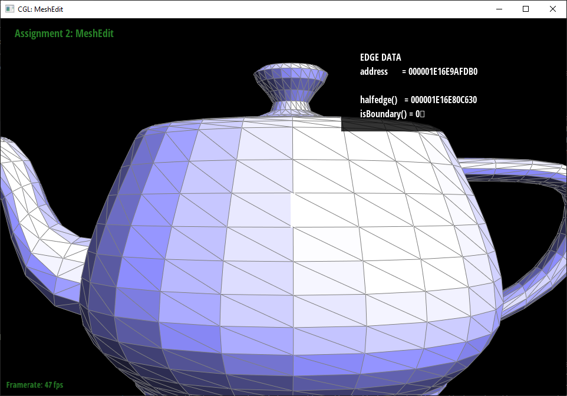This screenshot has height=396, width=567.
Task: Click the missing-glyph box after isBoundary value
Action: tap(423, 114)
